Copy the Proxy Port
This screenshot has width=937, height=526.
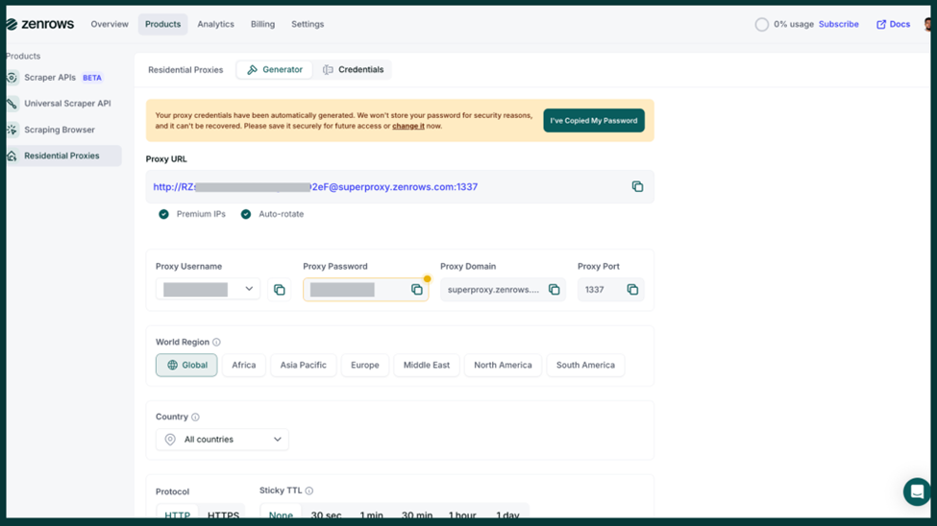(632, 290)
